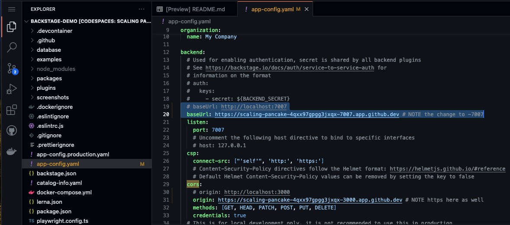
Task: Click app-config.yaml breadcrumb above the editor
Action: [189, 22]
